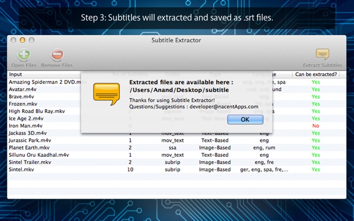Click the Extract Subtitles speech bubble icon
The width and height of the screenshot is (354, 221).
click(x=323, y=54)
